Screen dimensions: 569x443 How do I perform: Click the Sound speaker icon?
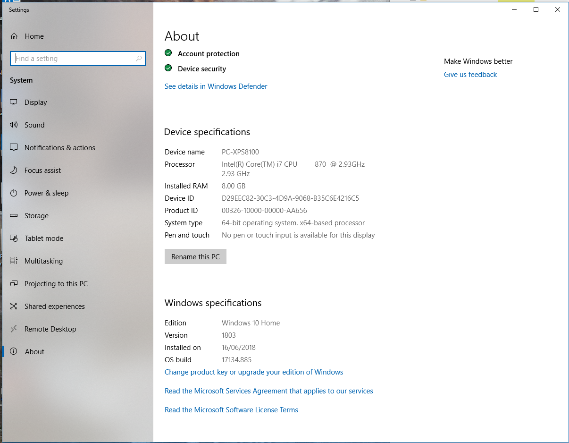tap(14, 125)
